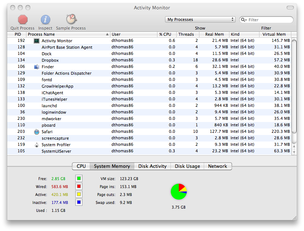The width and height of the screenshot is (304, 231).
Task: Click the 3.75 GB total memory label
Action: coord(178,207)
